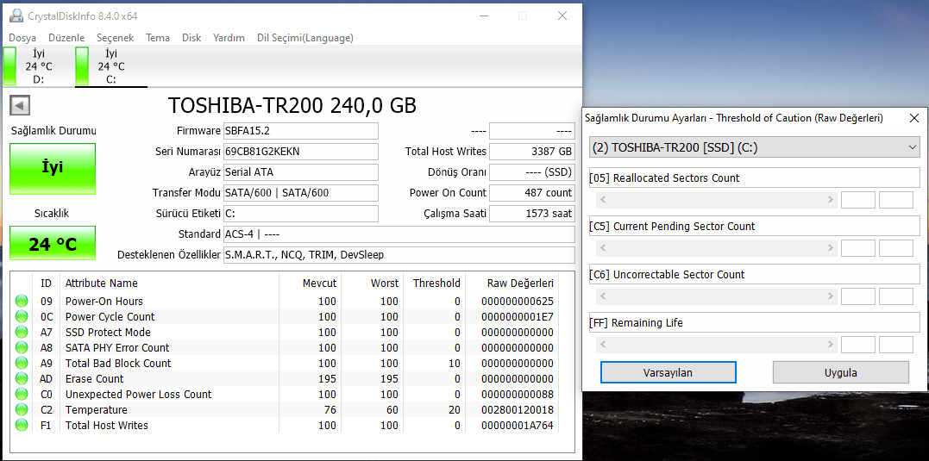The height and width of the screenshot is (461, 929).
Task: Select the C: drive tab
Action: pyautogui.click(x=110, y=66)
